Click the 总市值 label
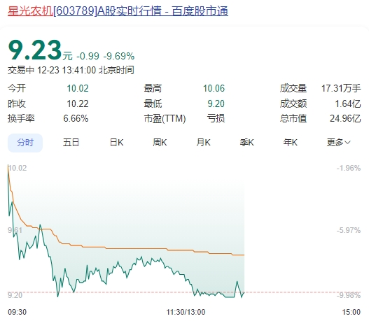The height and width of the screenshot is (321, 369). click(x=293, y=118)
